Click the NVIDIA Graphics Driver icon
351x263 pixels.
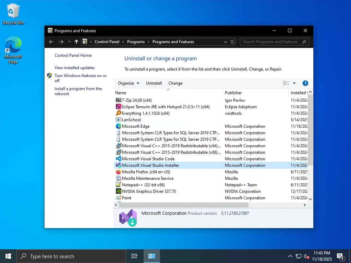[118, 191]
